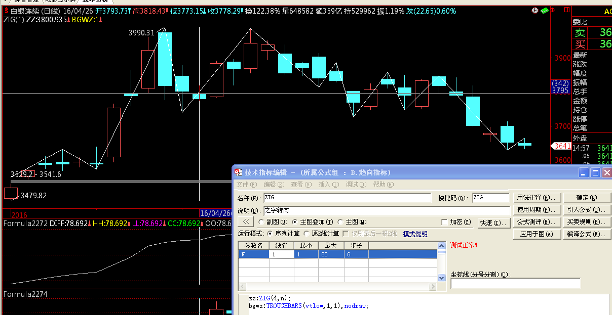
Task: Click the 测试正常! status text
Action: [x=464, y=245]
